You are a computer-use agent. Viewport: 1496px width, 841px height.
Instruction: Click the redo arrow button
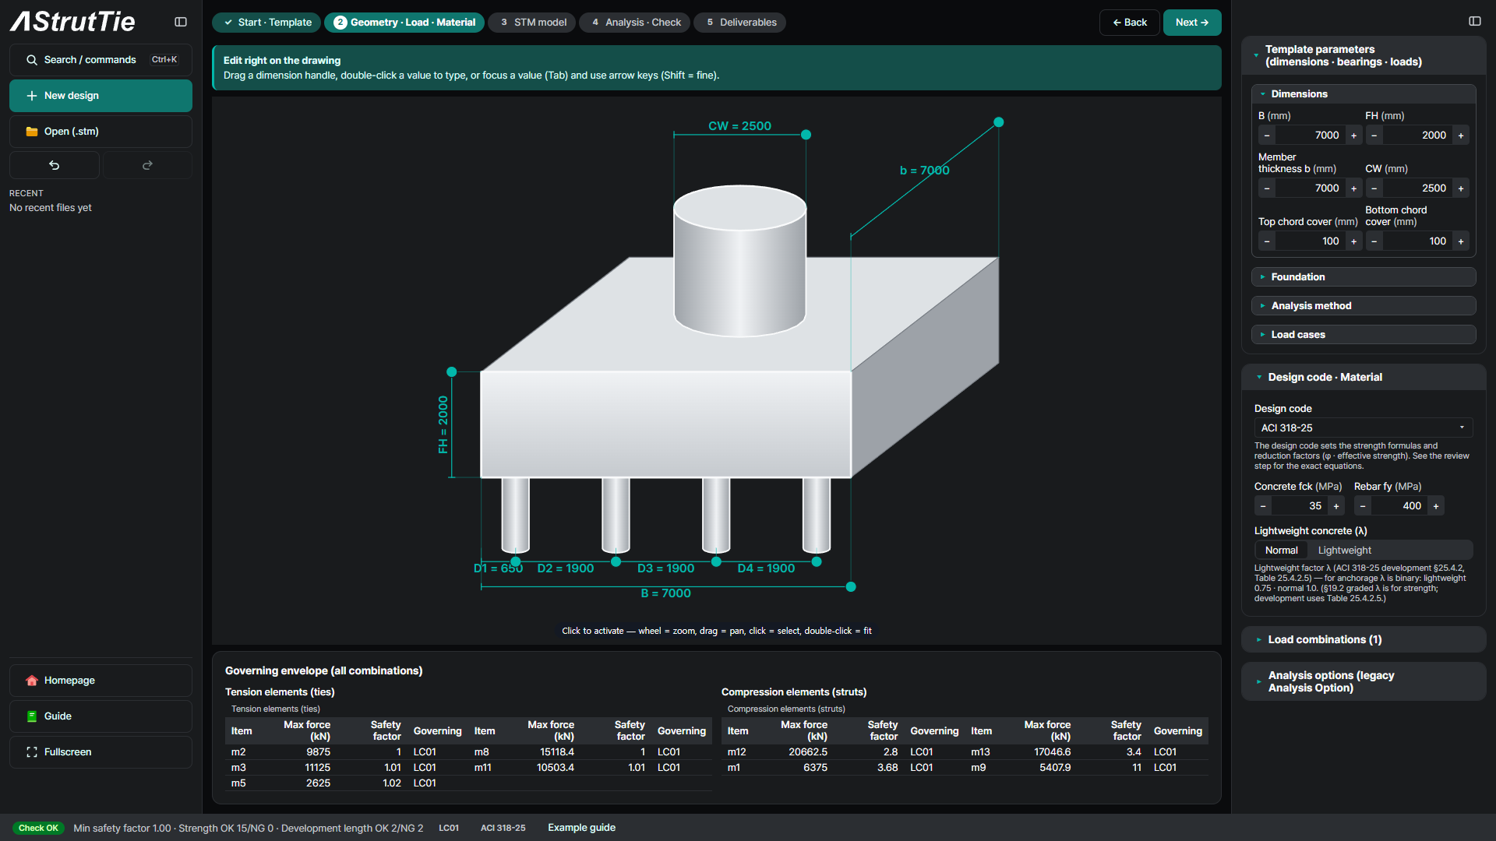click(147, 165)
